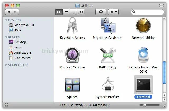Go forward with the right arrow button
Image resolution: width=169 pixels, height=111 pixels.
(16, 12)
